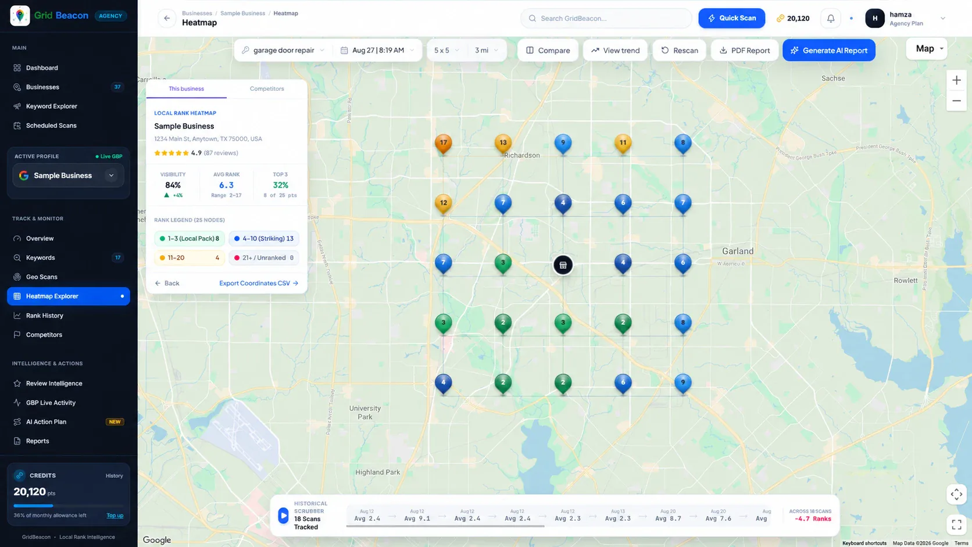
Task: Rescan the heatmap
Action: [x=680, y=51]
